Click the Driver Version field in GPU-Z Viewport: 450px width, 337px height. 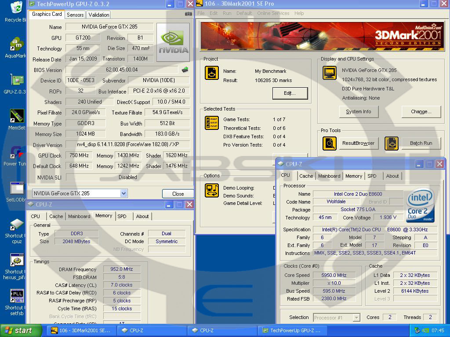click(x=128, y=144)
